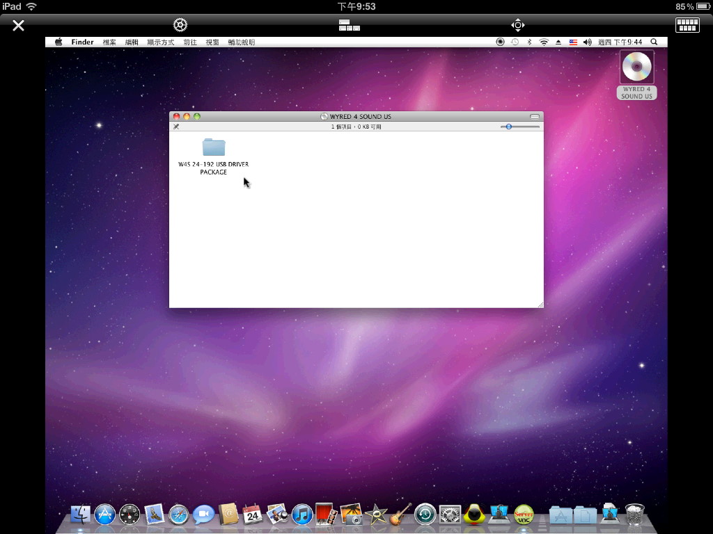Open iPhoto from the Dock

click(x=351, y=515)
